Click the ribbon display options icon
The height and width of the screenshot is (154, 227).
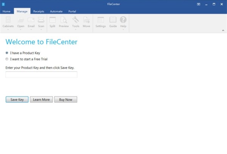[199, 4]
